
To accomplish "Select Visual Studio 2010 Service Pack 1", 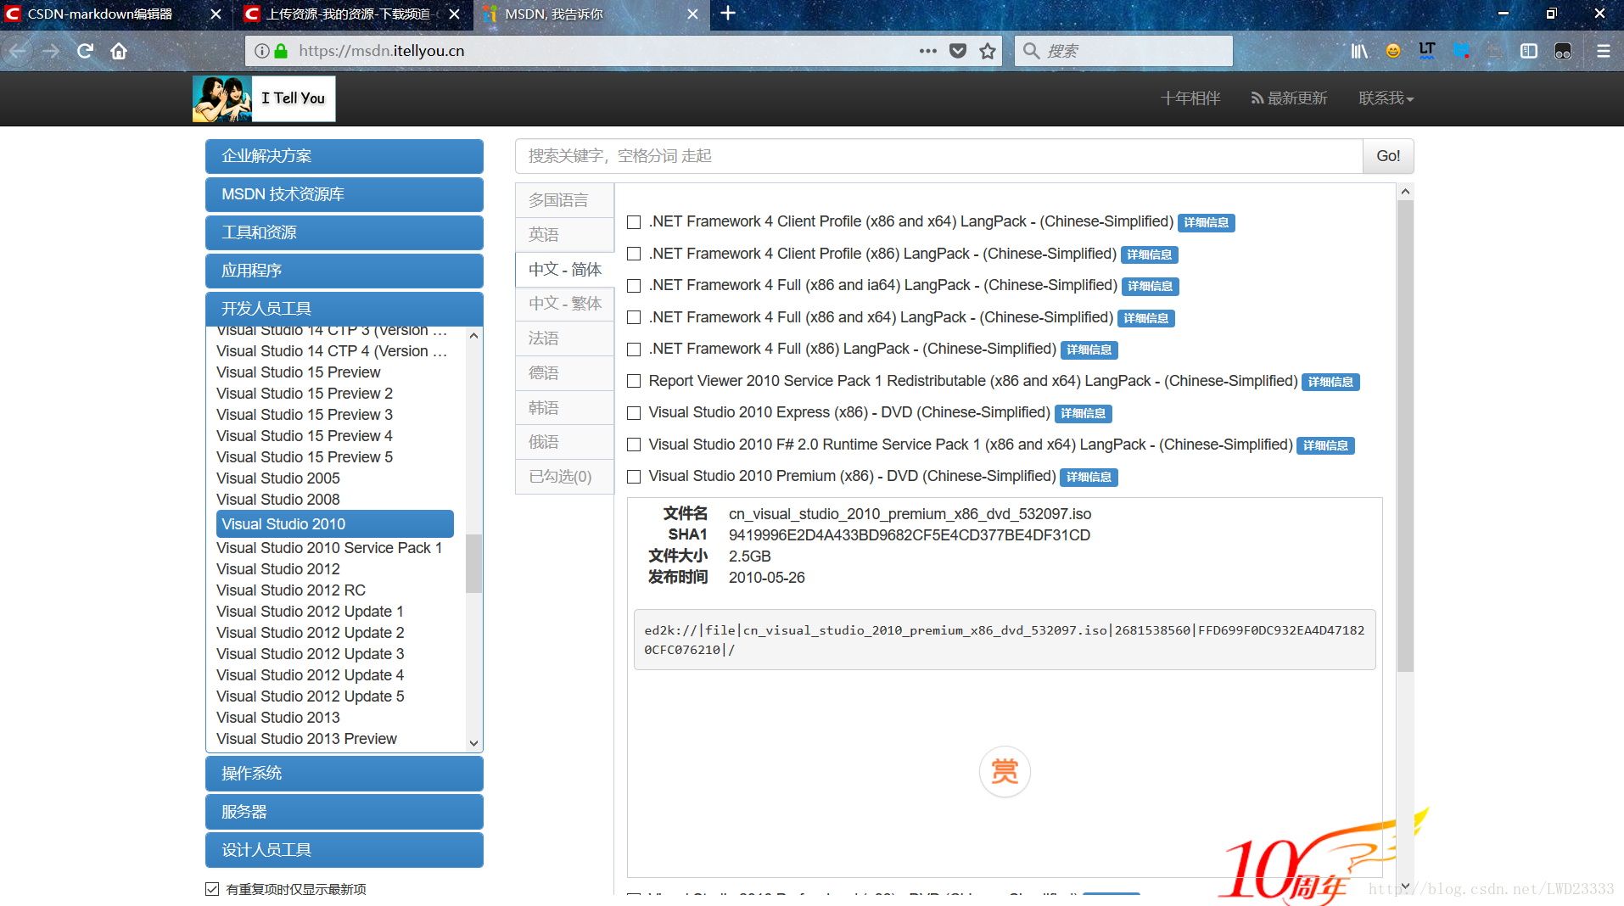I will [329, 548].
